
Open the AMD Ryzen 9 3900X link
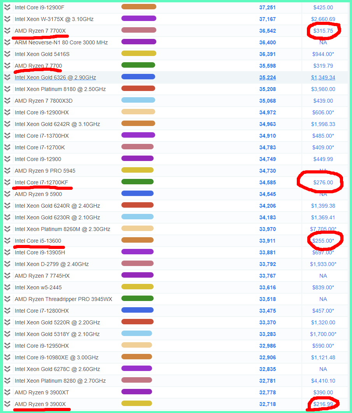pyautogui.click(x=40, y=404)
